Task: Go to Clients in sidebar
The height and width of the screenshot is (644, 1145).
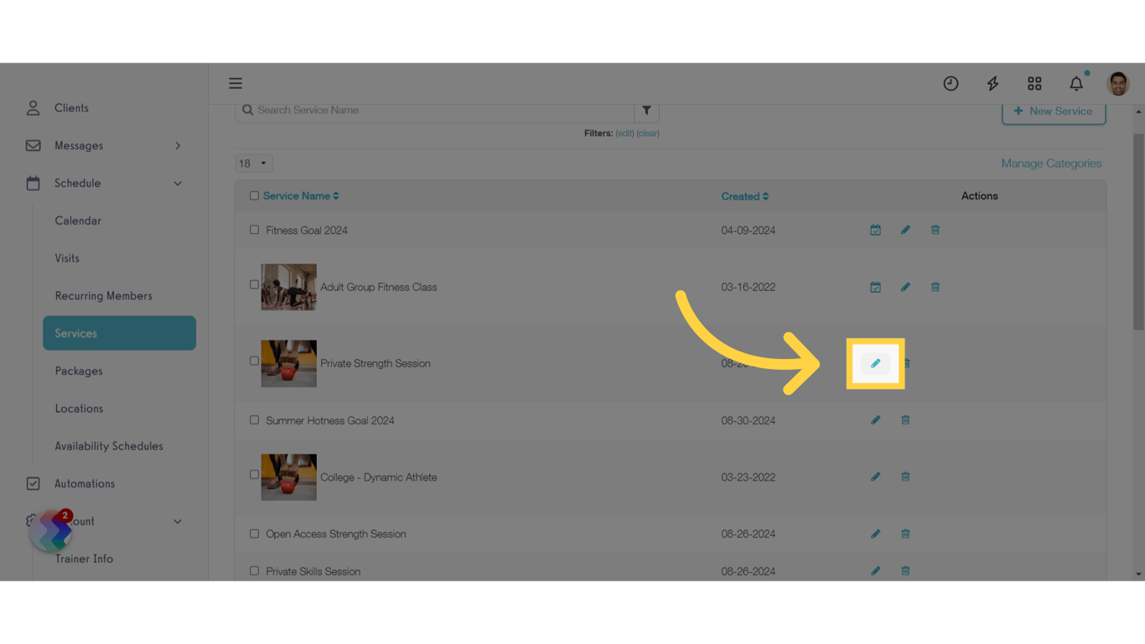Action: click(x=71, y=108)
